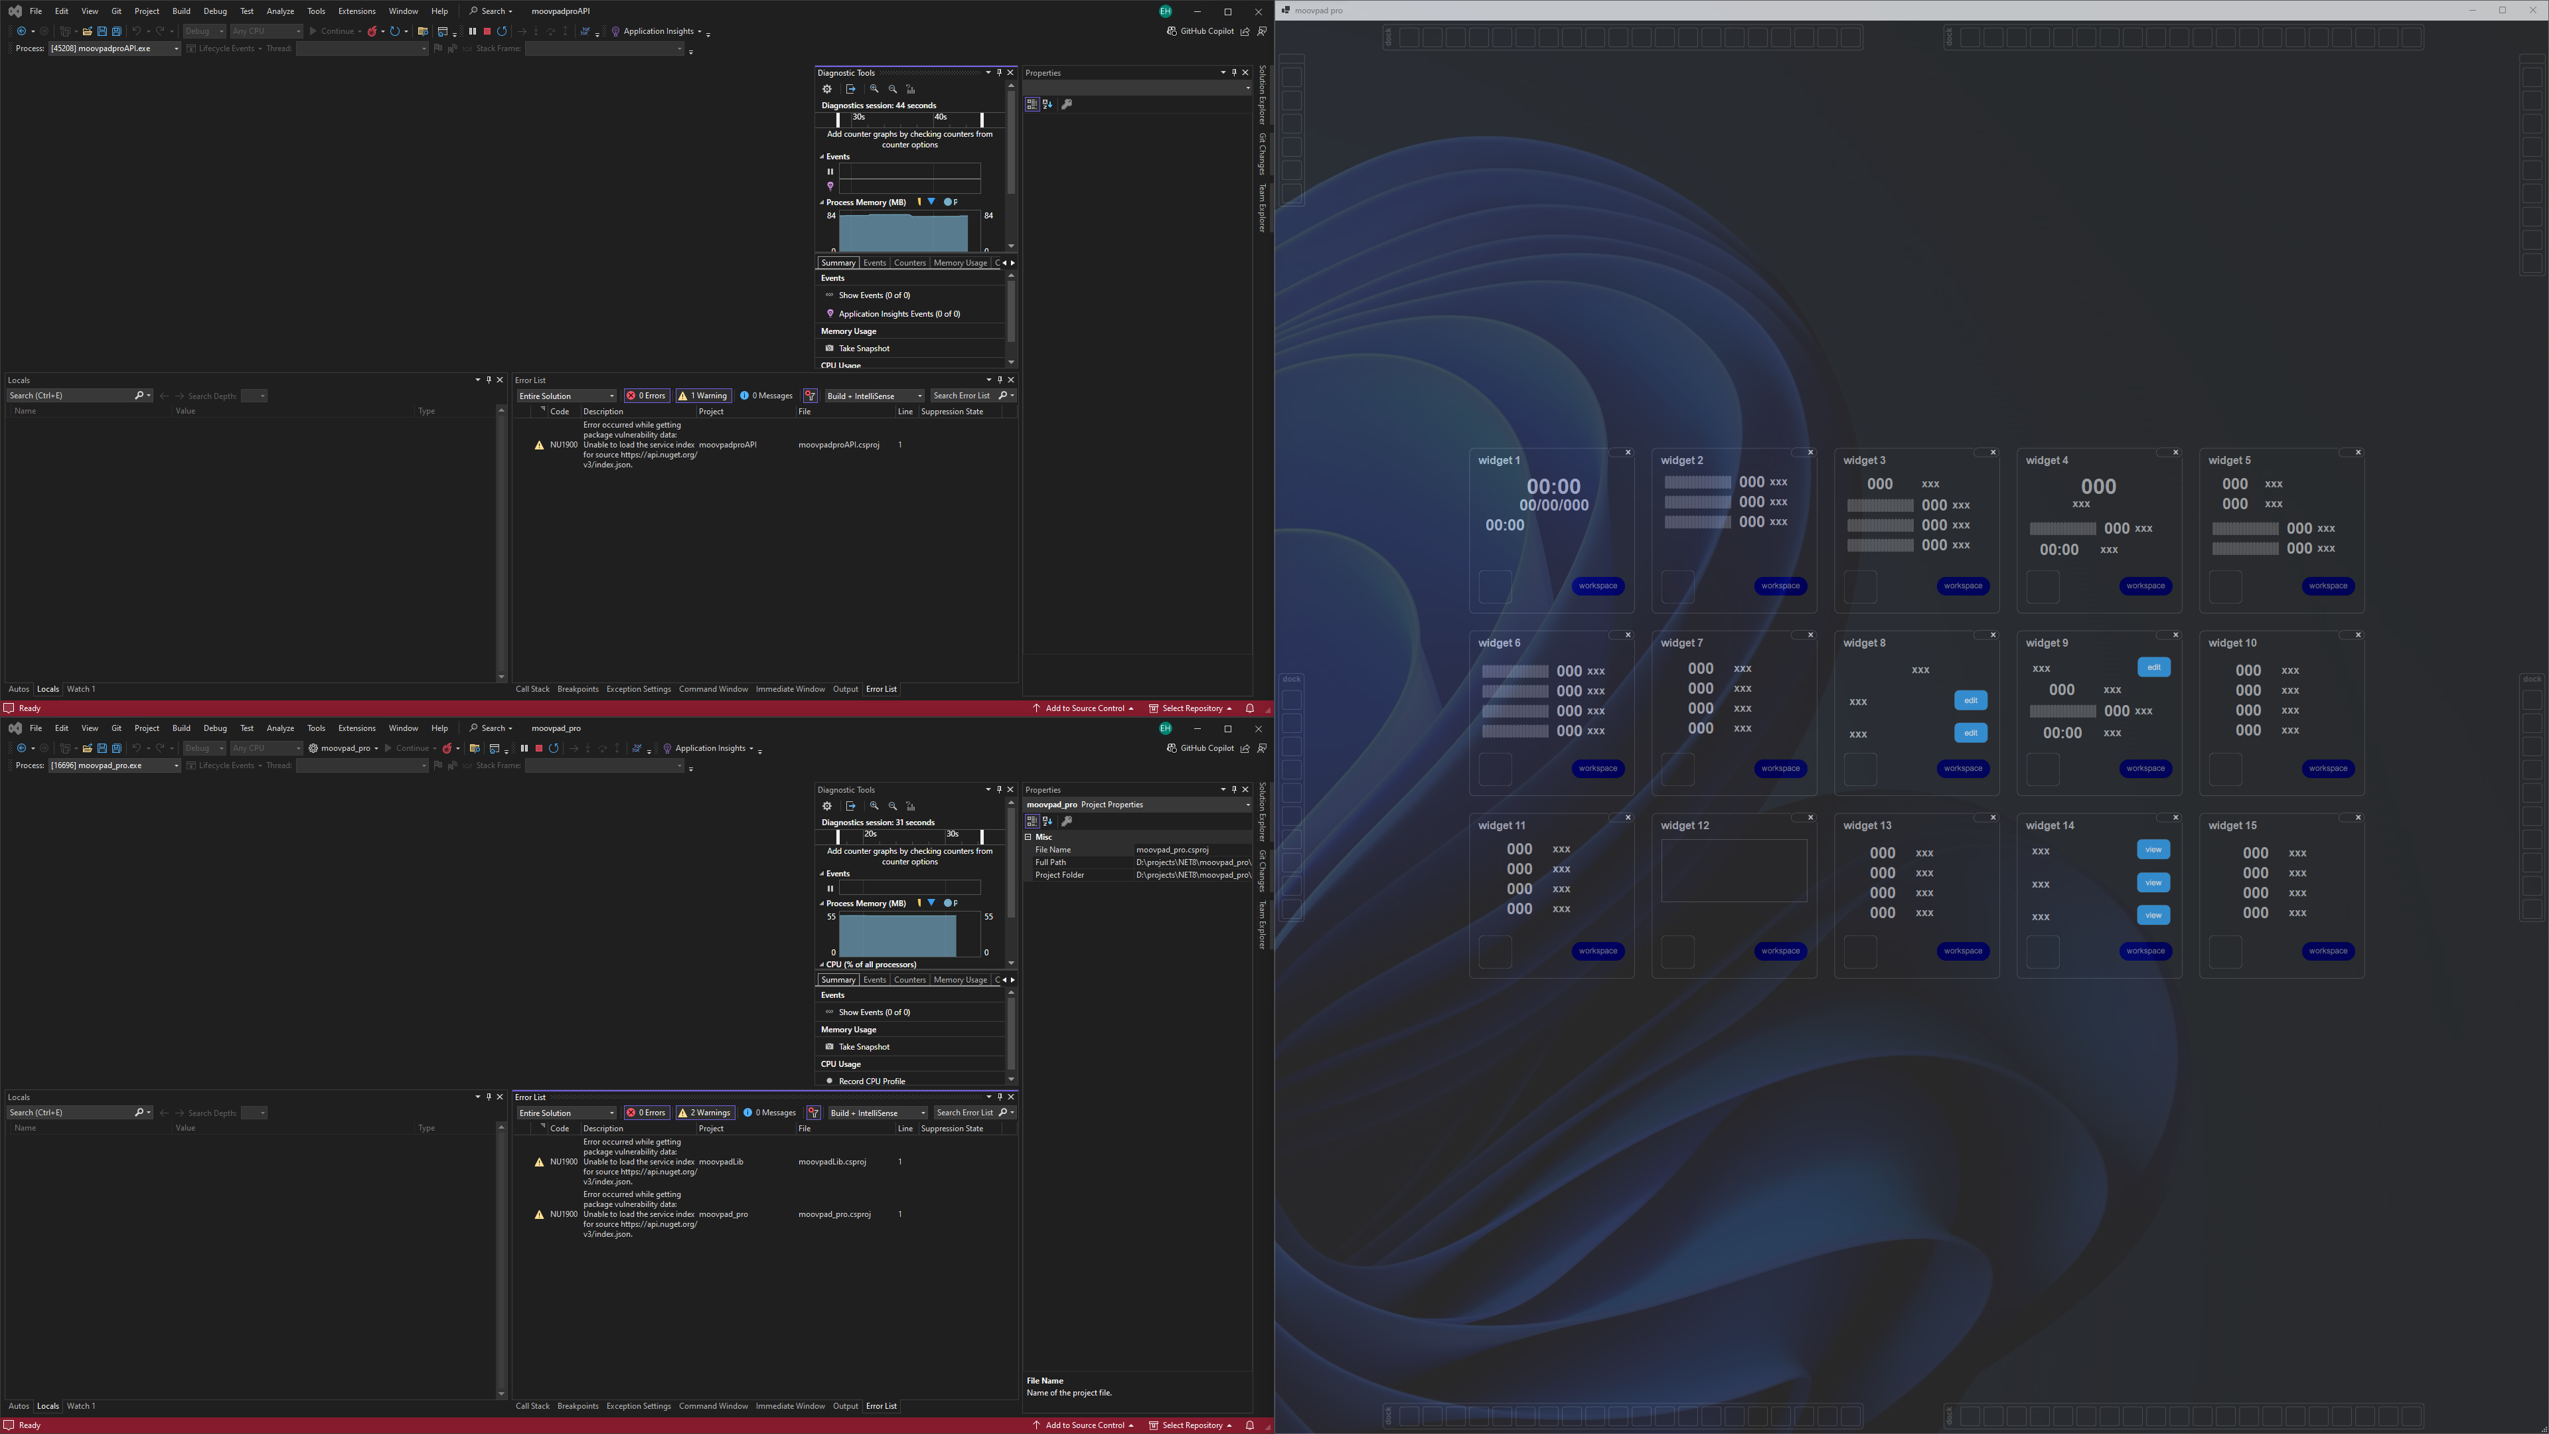Toggle Categorized view in moovpad_pro Properties panel

coord(1032,821)
